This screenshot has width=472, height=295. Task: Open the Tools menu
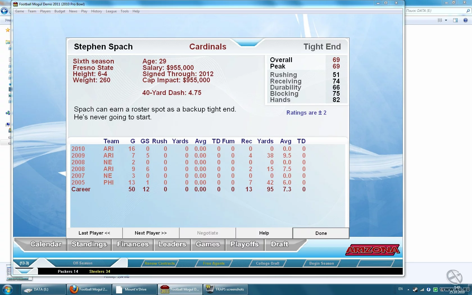coord(124,11)
